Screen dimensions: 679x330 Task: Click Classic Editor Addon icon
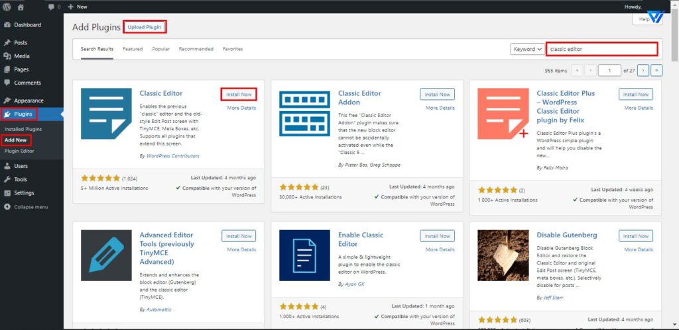click(305, 114)
